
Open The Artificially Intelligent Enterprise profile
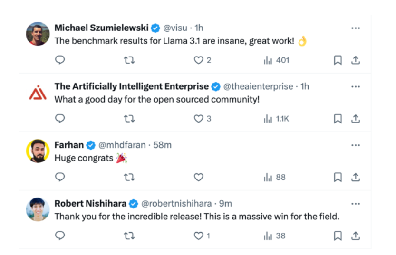pyautogui.click(x=132, y=86)
